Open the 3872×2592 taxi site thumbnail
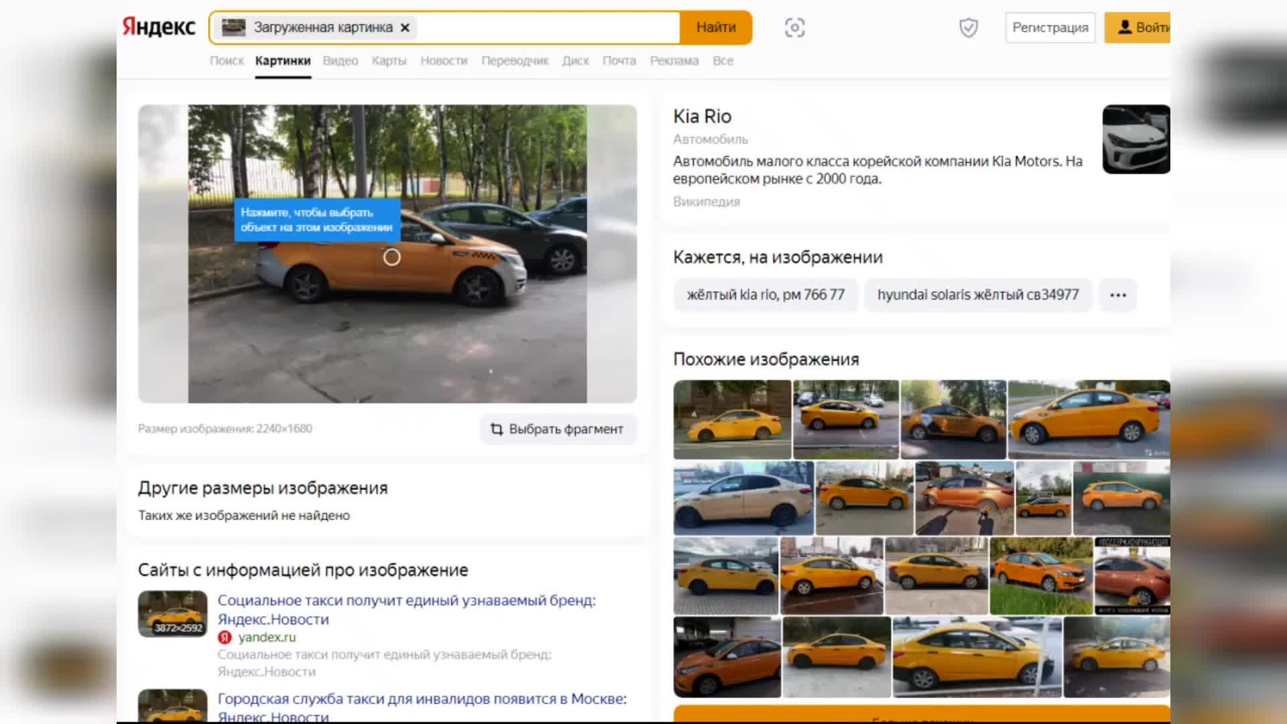 [x=172, y=613]
